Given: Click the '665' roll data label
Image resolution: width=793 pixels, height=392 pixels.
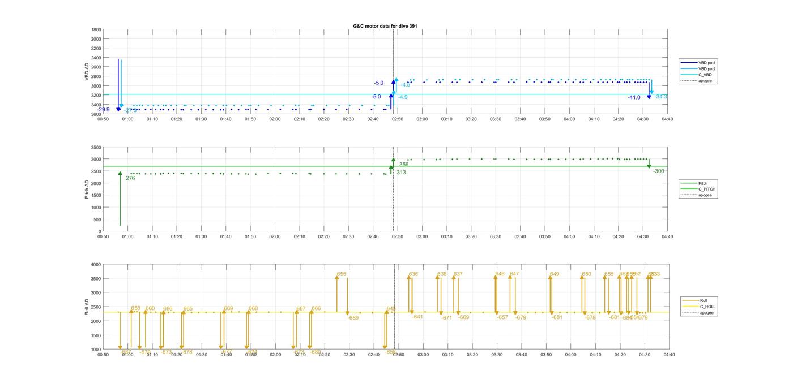Looking at the screenshot, I should (x=188, y=309).
